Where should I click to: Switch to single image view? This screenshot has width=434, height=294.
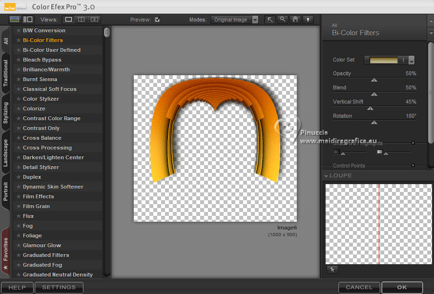coord(69,20)
